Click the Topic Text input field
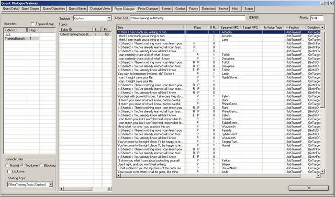 tap(187, 18)
